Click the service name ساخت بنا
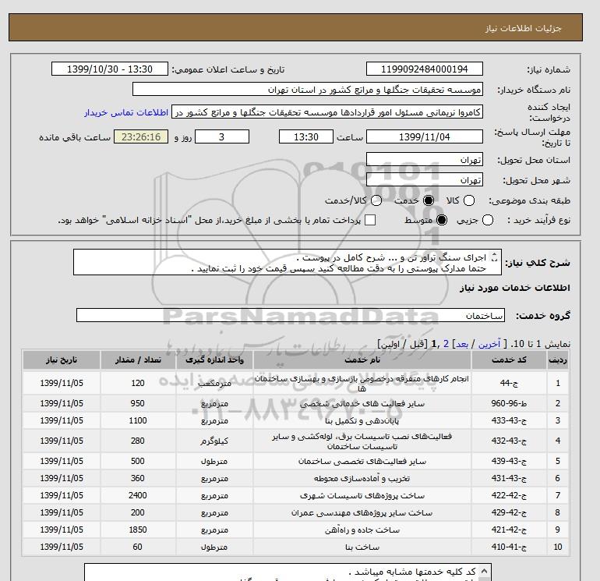Image resolution: width=600 pixels, height=581 pixels. click(362, 547)
